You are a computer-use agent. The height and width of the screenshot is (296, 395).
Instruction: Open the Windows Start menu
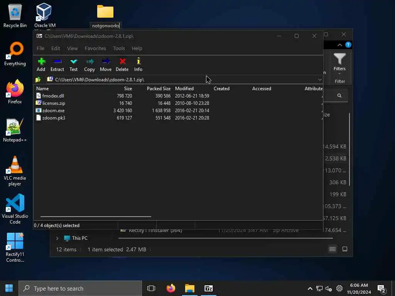point(9,288)
